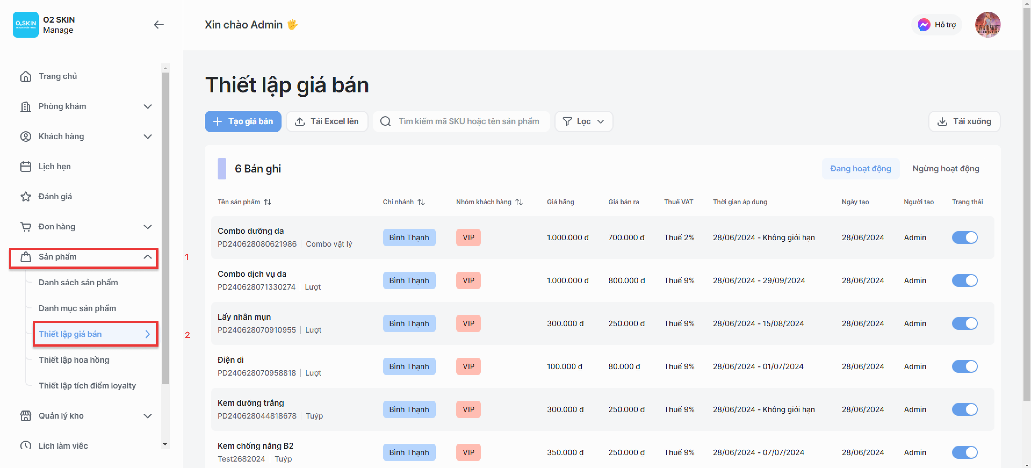Open Lịch hẹn calendar icon
Viewport: 1031px width, 468px height.
(26, 167)
